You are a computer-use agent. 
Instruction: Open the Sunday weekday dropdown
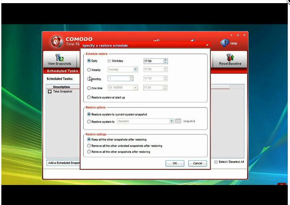136,69
